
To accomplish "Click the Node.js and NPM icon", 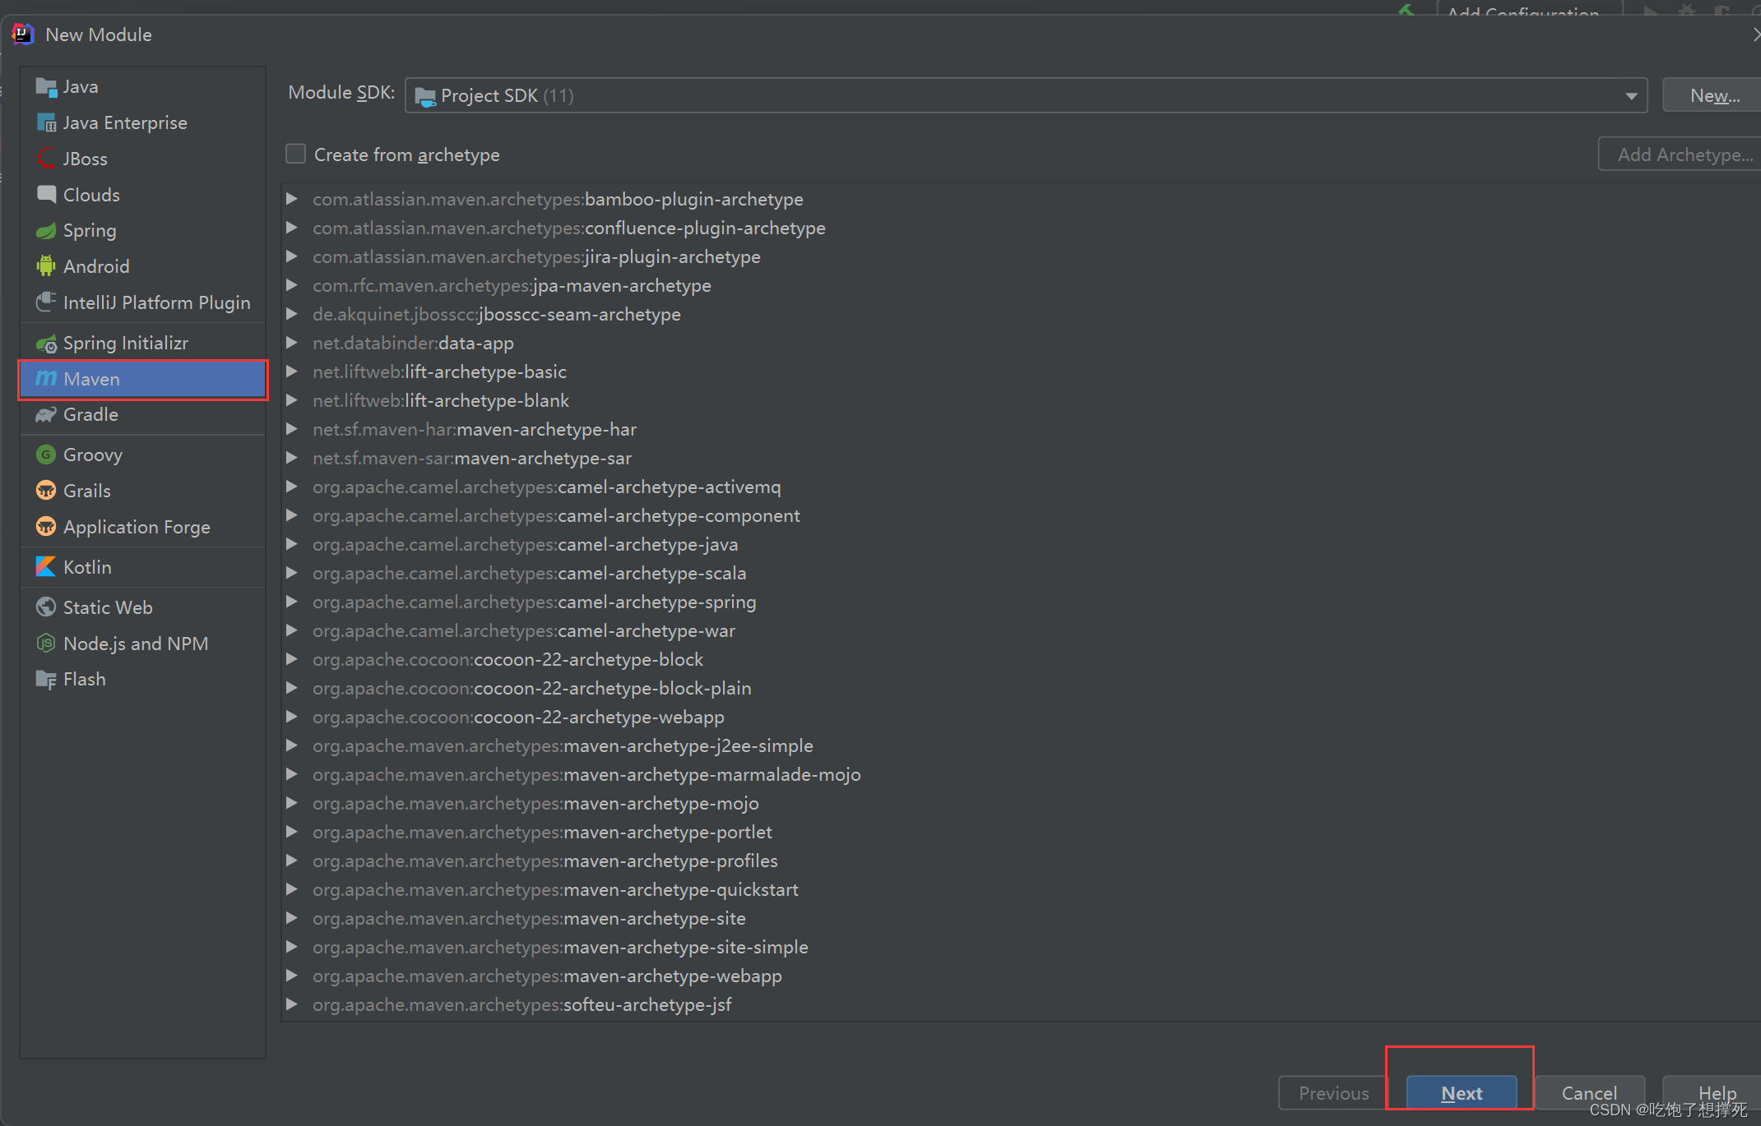I will coord(46,644).
